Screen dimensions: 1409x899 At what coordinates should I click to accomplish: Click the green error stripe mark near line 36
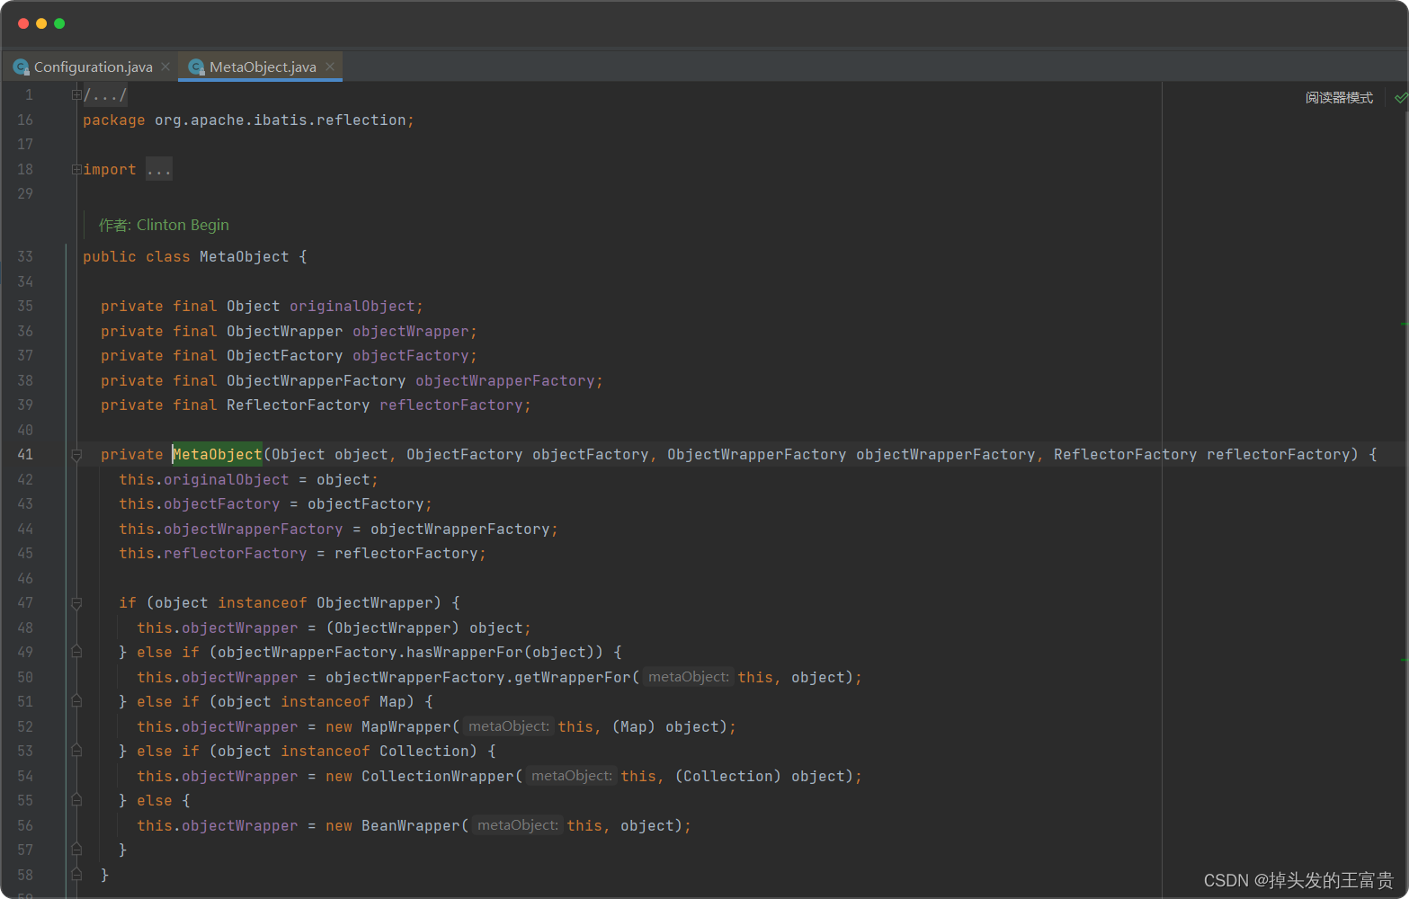point(1404,324)
